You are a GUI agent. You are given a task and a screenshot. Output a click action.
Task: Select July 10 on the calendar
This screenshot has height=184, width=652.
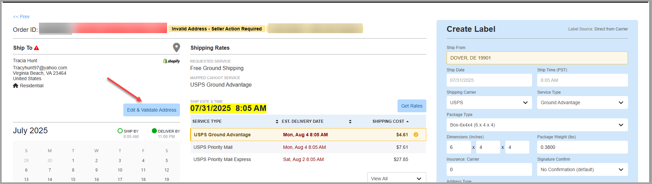tap(120, 170)
